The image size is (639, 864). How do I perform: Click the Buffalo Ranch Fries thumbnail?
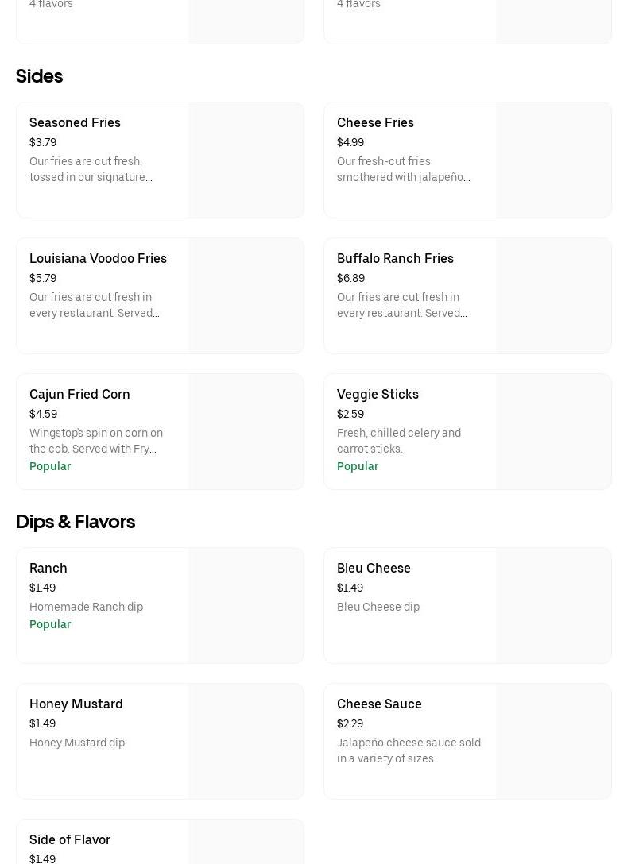(553, 295)
